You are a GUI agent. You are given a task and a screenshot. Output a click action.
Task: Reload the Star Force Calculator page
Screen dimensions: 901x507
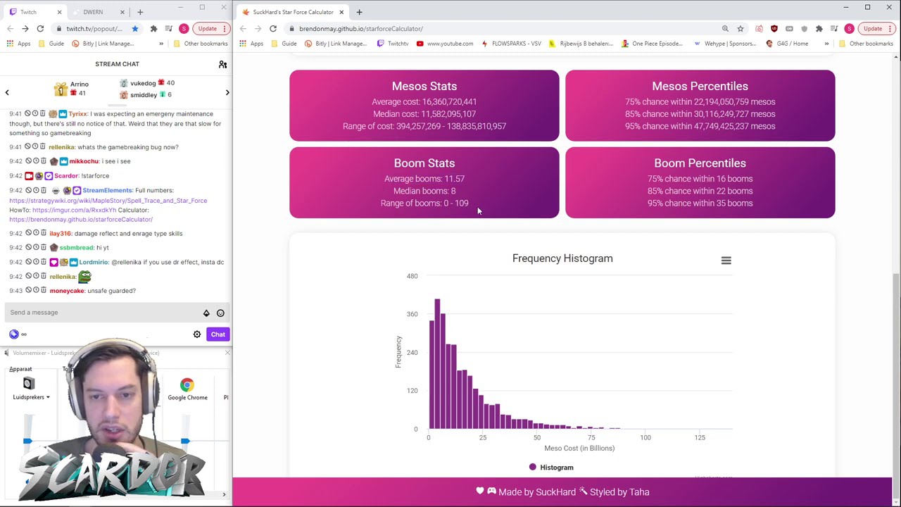[x=273, y=29]
